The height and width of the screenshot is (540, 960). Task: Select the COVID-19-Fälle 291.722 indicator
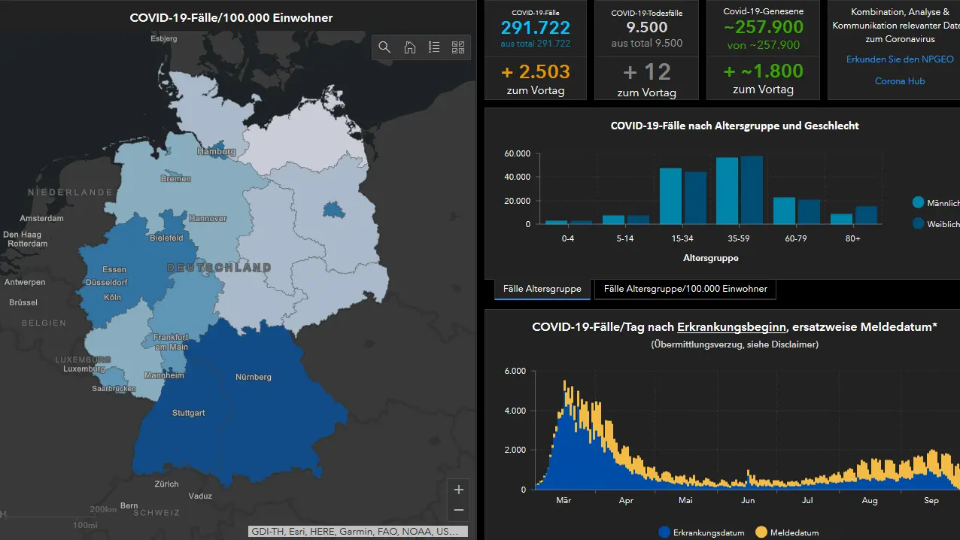point(536,28)
